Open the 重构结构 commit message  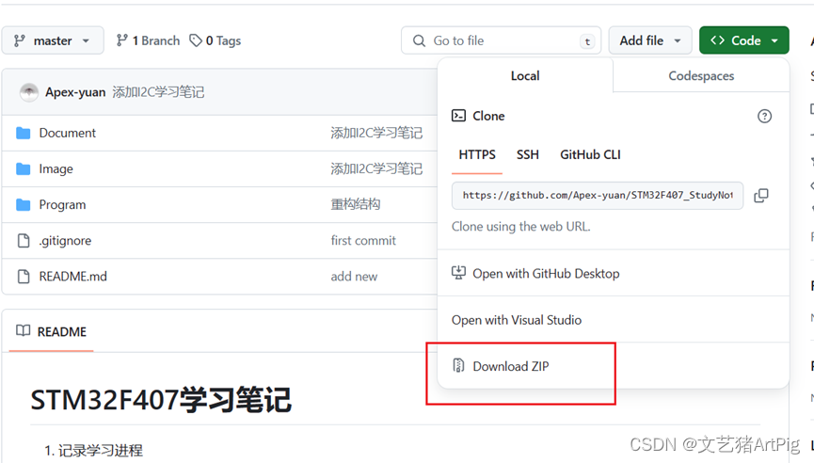[x=356, y=204]
